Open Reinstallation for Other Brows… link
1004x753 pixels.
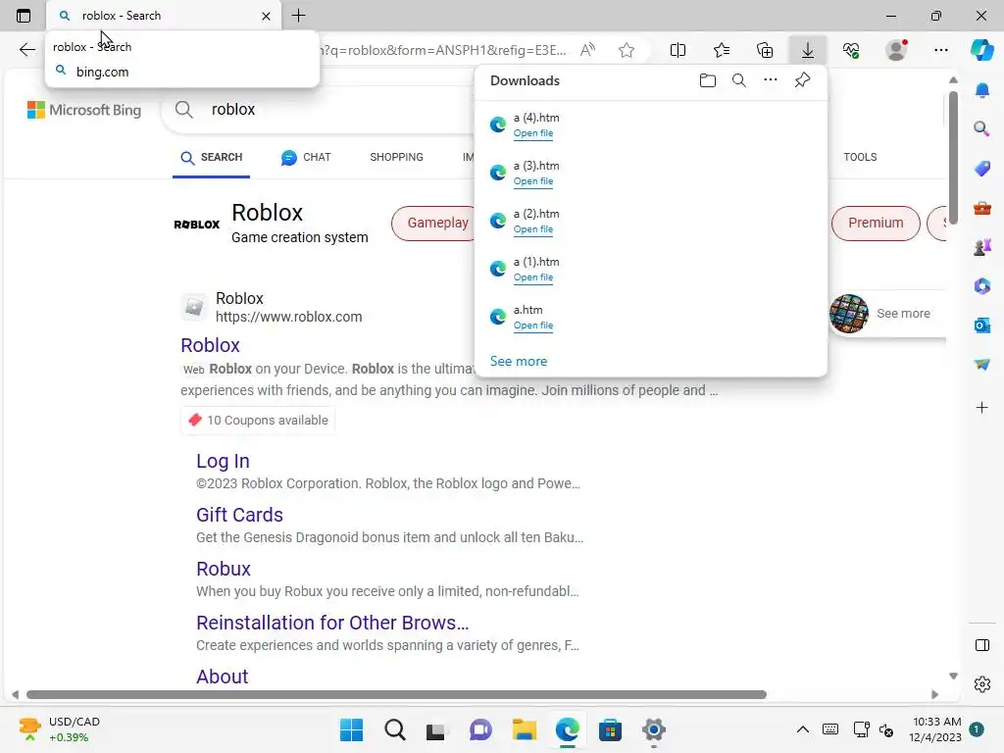click(x=332, y=623)
